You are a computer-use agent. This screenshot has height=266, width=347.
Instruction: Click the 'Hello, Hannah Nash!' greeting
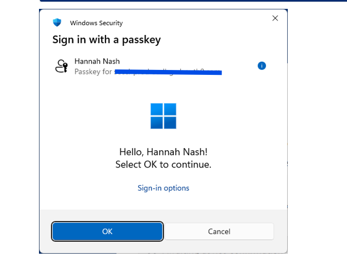[163, 152]
